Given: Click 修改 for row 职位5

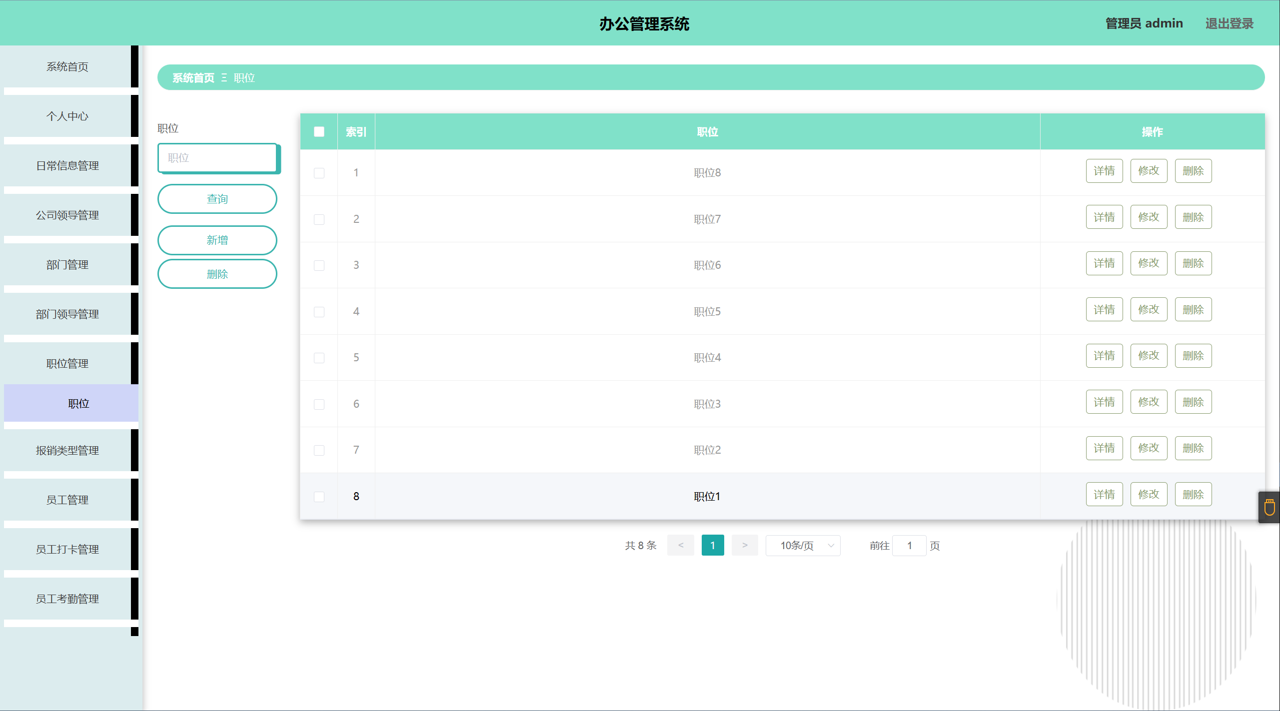Looking at the screenshot, I should point(1149,310).
